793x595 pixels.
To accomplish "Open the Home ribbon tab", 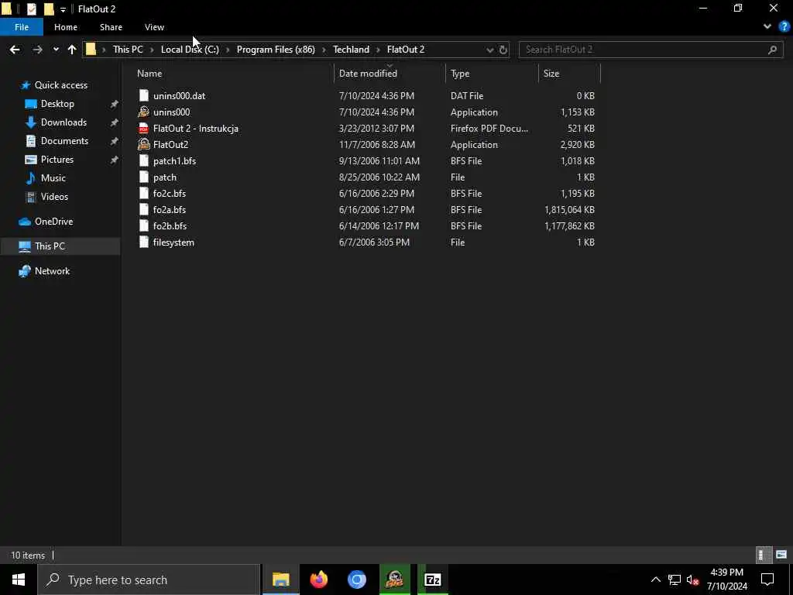I will point(66,27).
